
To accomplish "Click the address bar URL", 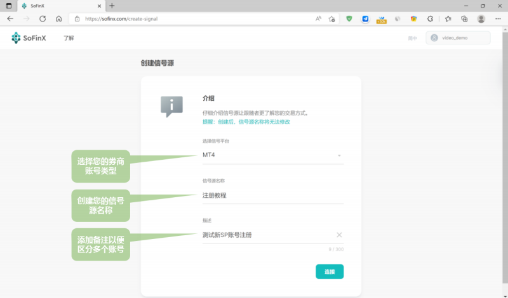I will click(121, 19).
